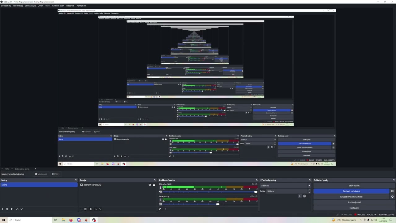Remove scene transition with trash icon

click(304, 196)
